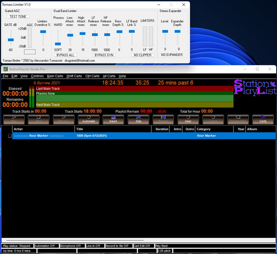The height and width of the screenshot is (254, 277).
Task: Open the Alt Carts menu
Action: [x=109, y=76]
